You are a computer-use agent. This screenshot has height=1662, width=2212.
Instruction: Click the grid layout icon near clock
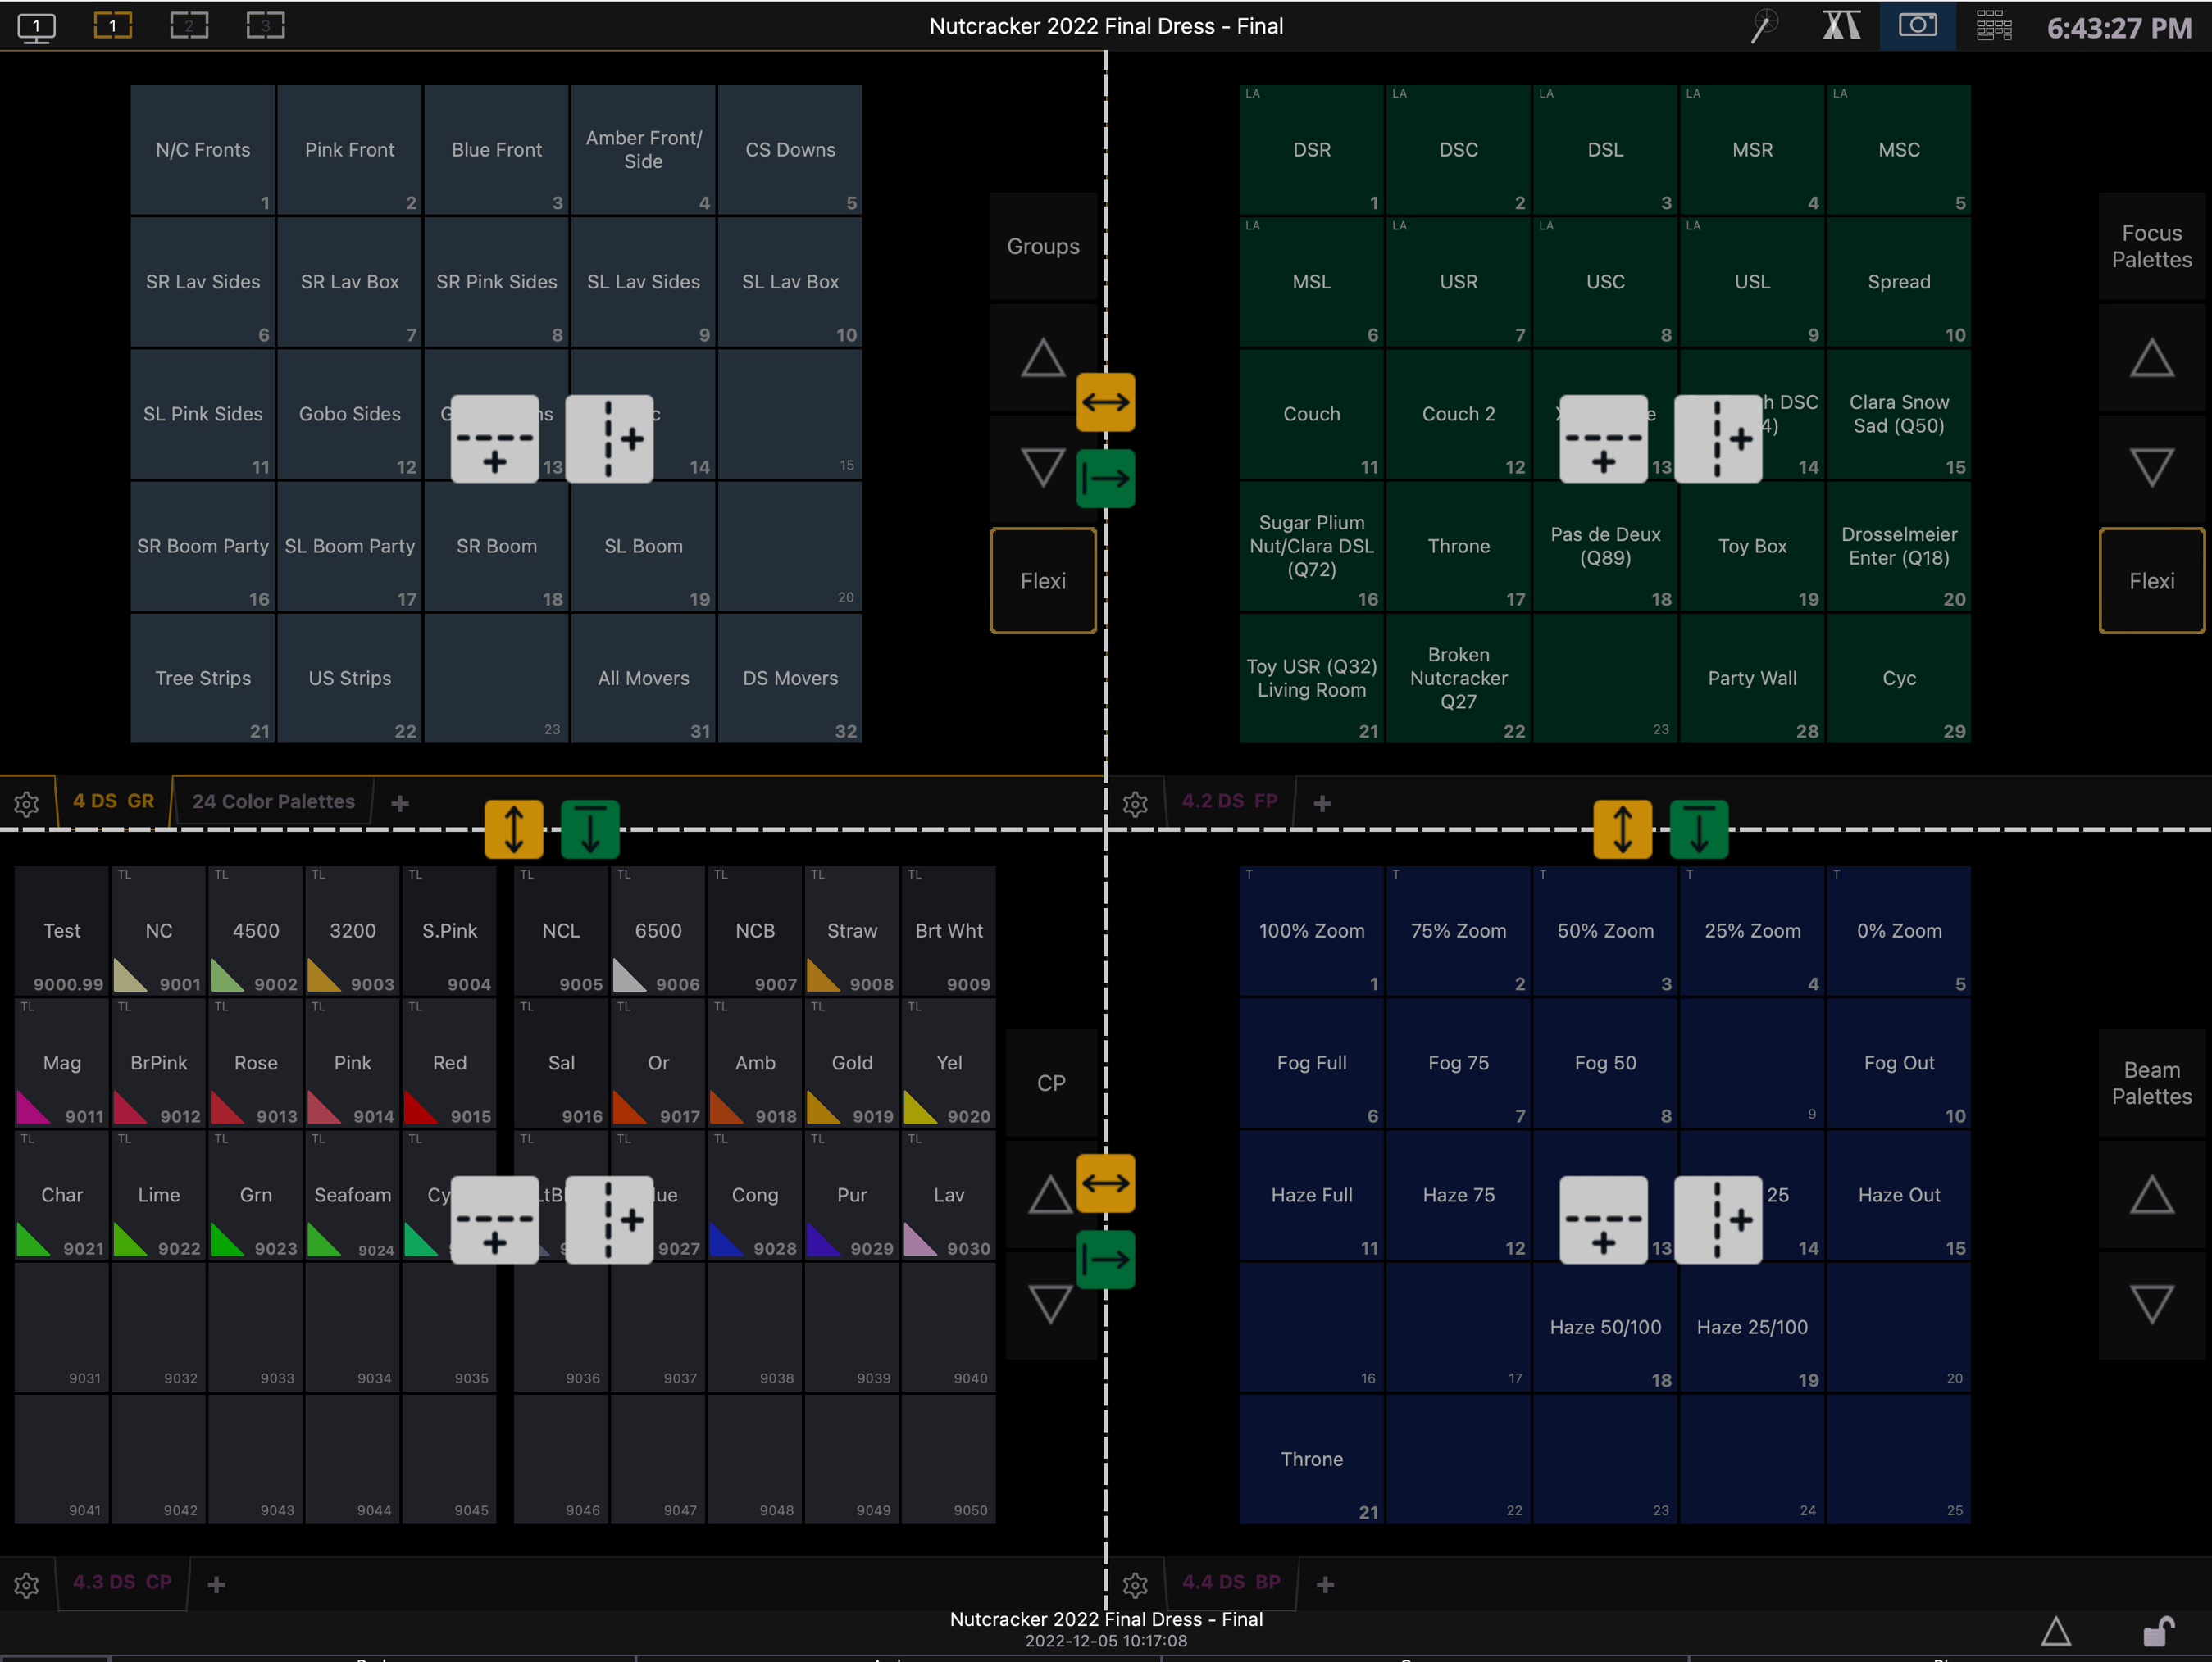click(1993, 26)
